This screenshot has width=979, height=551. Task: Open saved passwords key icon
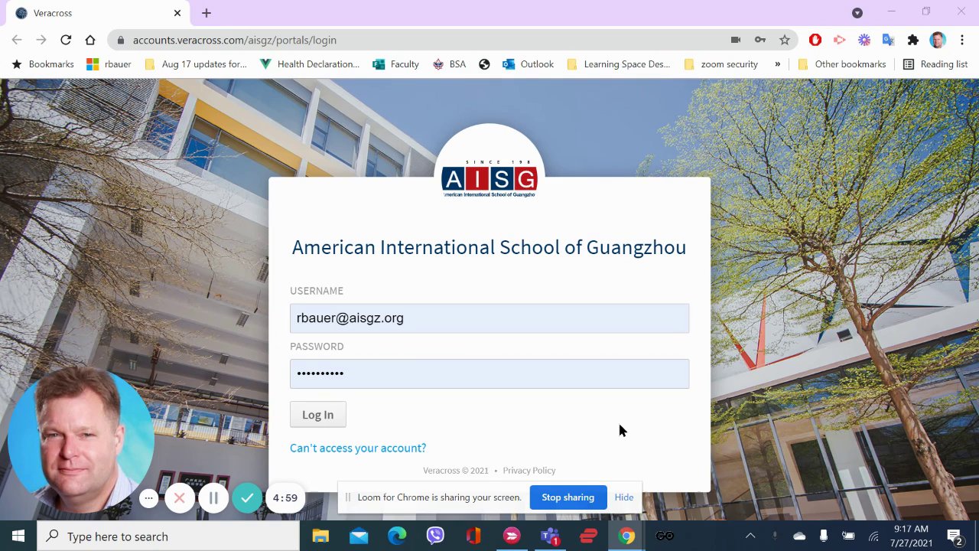coord(760,40)
